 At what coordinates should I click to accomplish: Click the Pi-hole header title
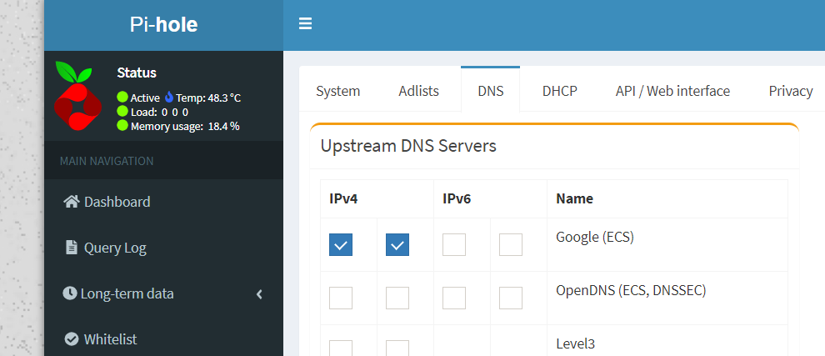163,25
